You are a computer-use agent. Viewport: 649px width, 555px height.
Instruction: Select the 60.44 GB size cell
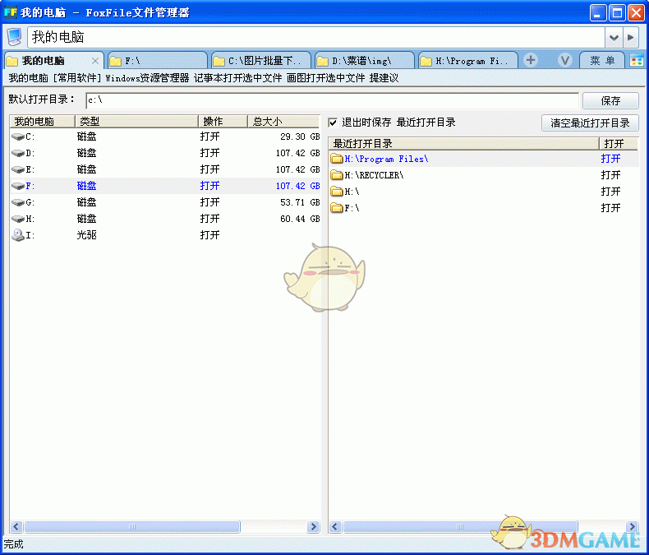300,219
